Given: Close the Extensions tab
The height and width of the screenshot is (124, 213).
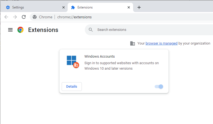Looking at the screenshot, I should point(129,7).
